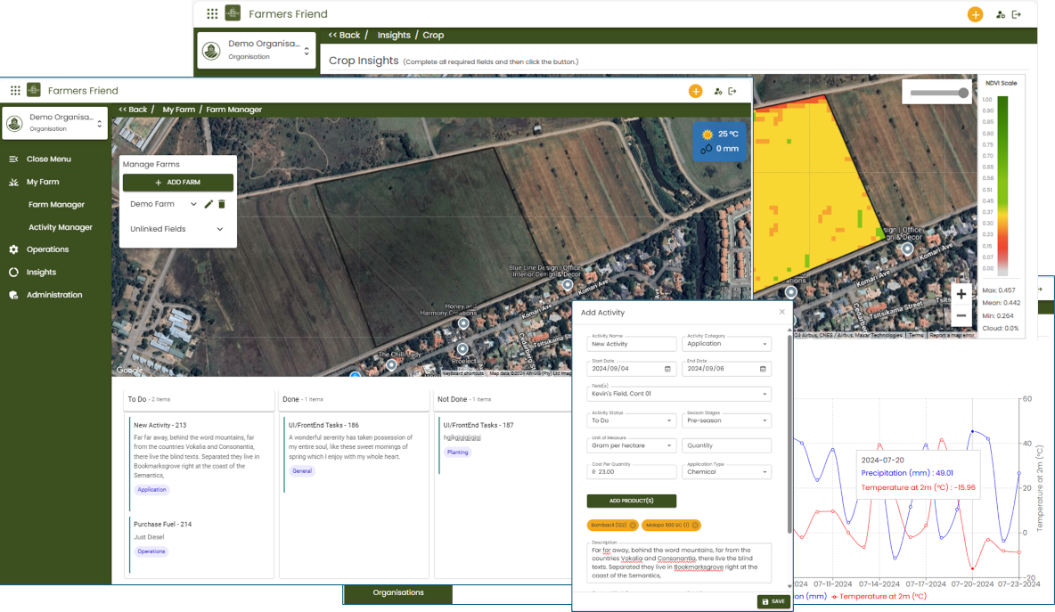This screenshot has width=1055, height=612.
Task: Click the My Farm plant icon
Action: (13, 183)
